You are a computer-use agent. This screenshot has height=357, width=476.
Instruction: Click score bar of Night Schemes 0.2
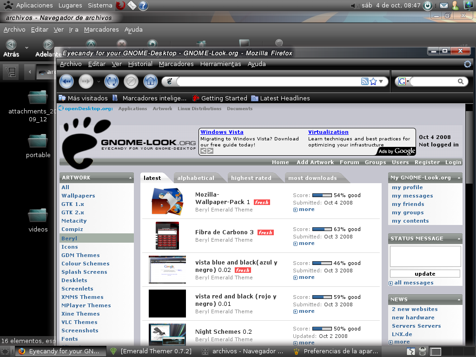pos(322,329)
